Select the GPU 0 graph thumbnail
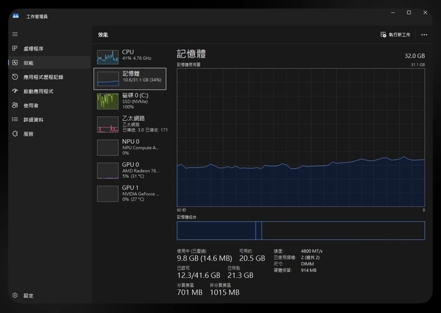The image size is (441, 313). 108,171
